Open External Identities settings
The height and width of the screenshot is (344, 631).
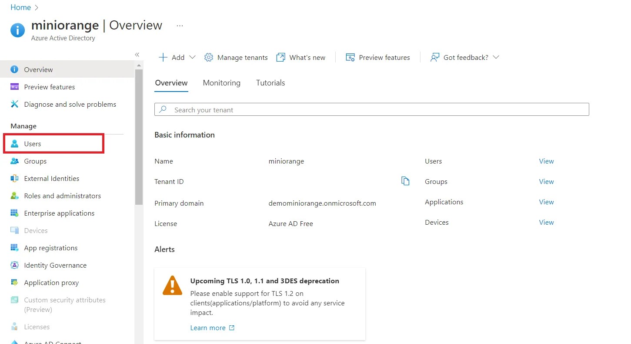[x=51, y=178]
